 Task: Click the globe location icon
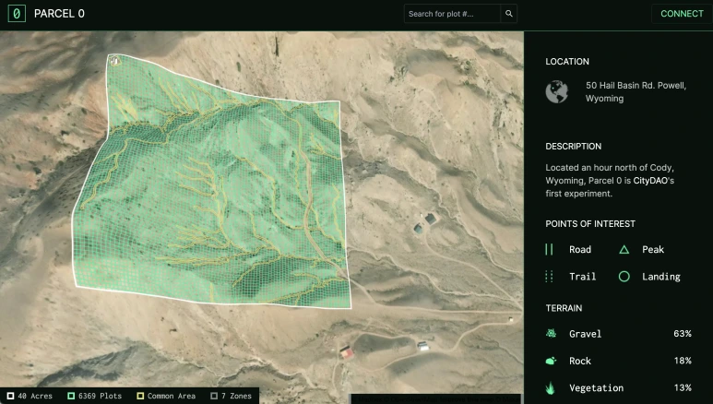click(x=557, y=92)
